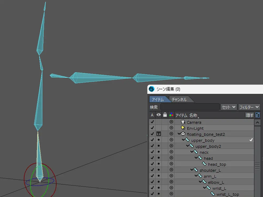Change visibility mode of floating_bone_test2
The width and height of the screenshot is (263, 197).
tap(159, 134)
